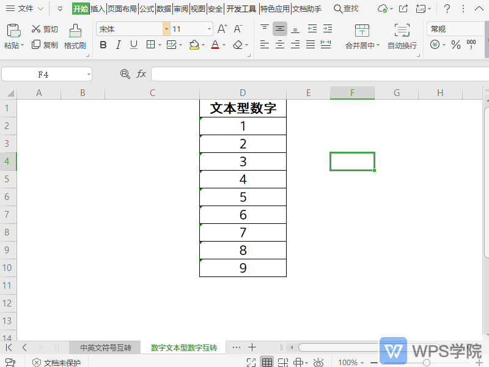Select the Format Painter (格式刷) tool
The image size is (489, 367).
[x=75, y=35]
